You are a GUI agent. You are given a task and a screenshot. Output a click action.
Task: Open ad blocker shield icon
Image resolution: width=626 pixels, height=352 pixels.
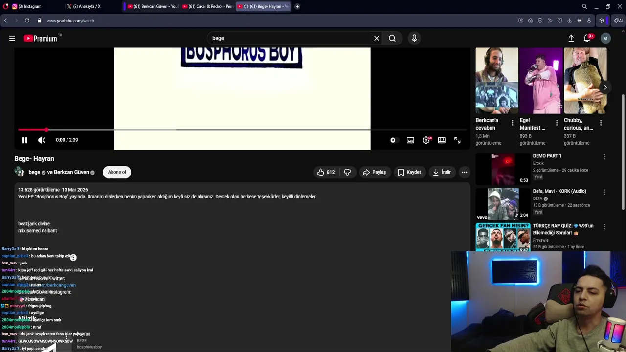pyautogui.click(x=540, y=21)
